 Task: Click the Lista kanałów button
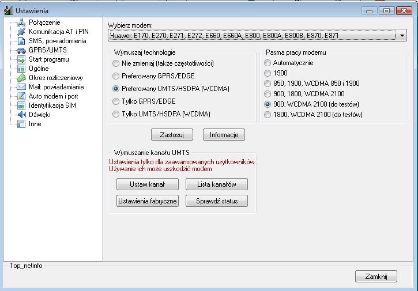tap(217, 184)
